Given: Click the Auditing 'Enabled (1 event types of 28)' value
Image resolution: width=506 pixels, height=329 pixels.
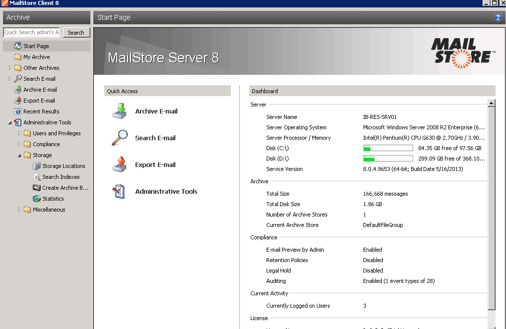Looking at the screenshot, I should [x=399, y=281].
